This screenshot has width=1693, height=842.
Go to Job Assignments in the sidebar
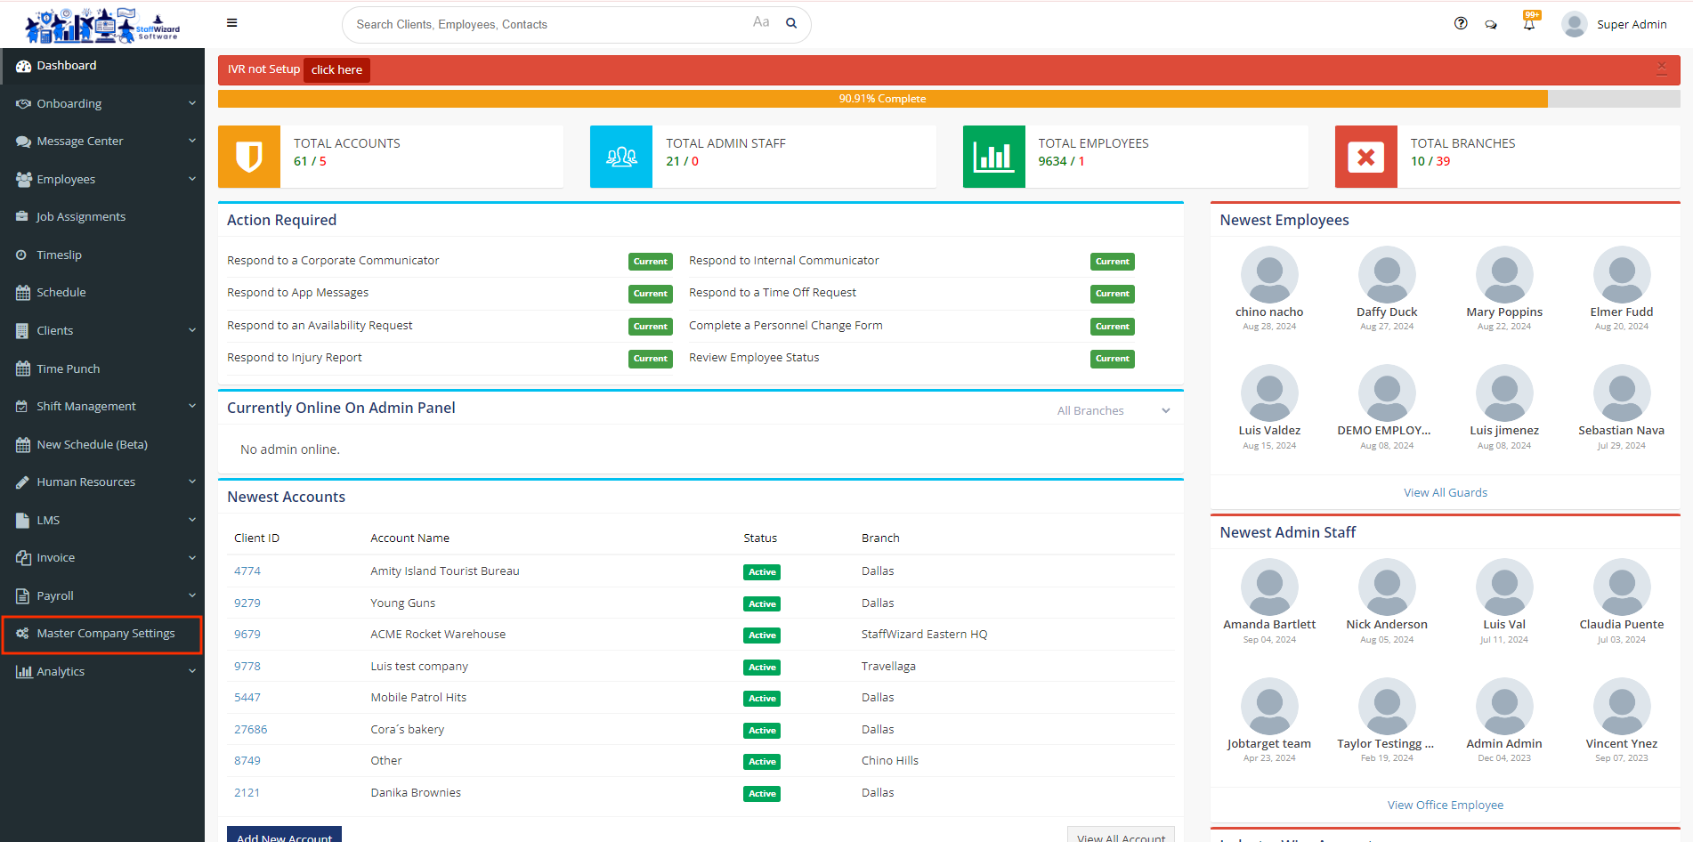point(81,217)
